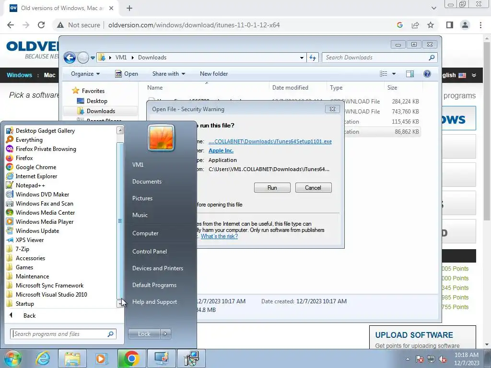Click user account picture in Start menu
The height and width of the screenshot is (368, 491).
[161, 138]
